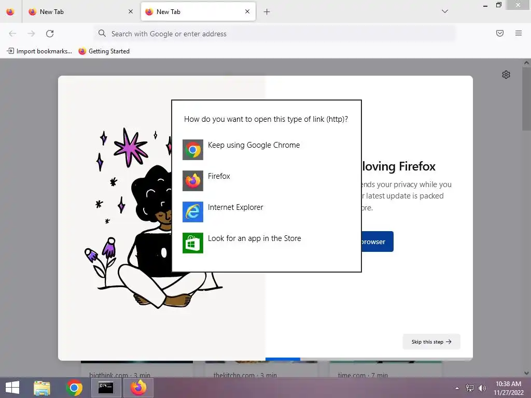Open Import bookmarks from bookmarks toolbar

[39, 51]
